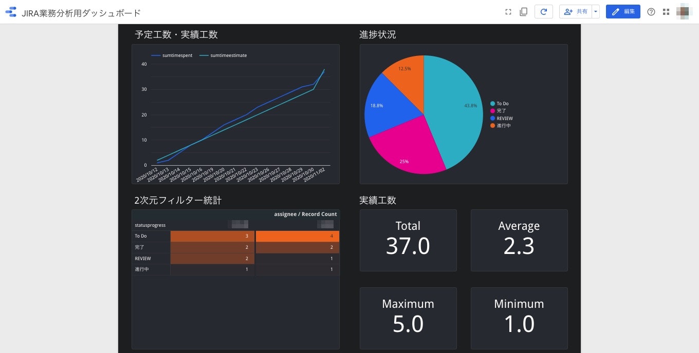Open the help question mark icon

tap(651, 12)
